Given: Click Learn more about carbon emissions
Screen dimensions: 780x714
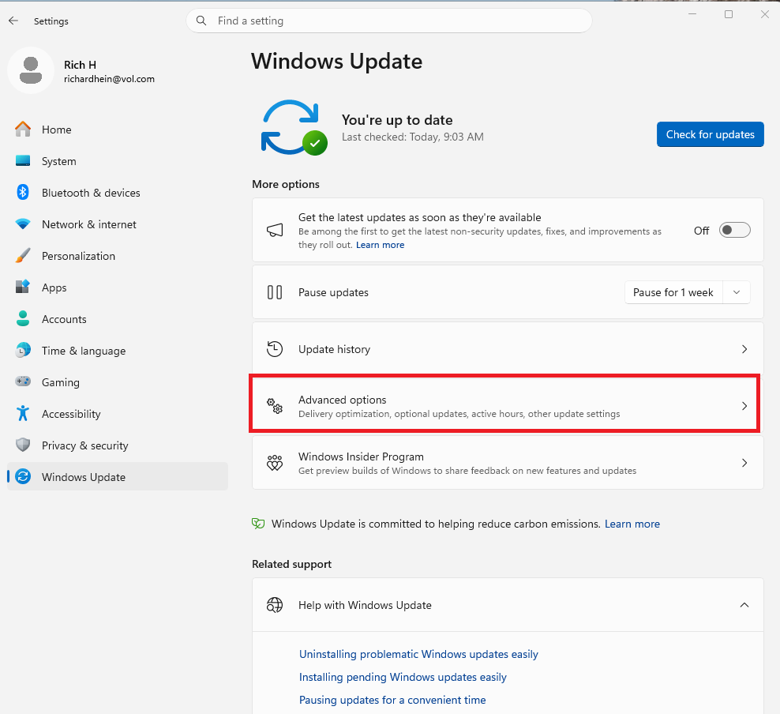Looking at the screenshot, I should (632, 524).
